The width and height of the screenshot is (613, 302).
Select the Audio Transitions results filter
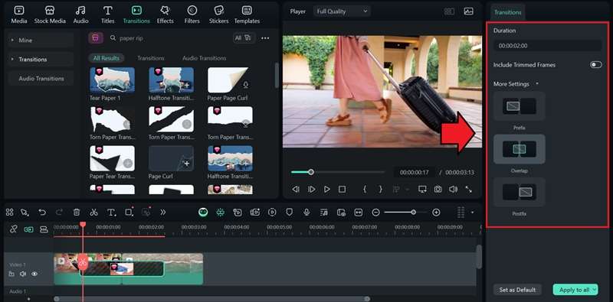pos(205,58)
